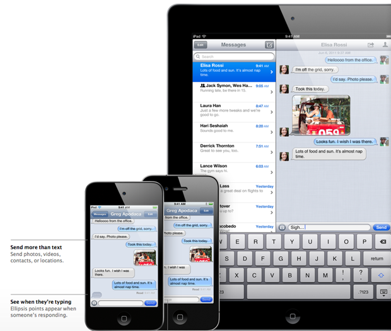Tap the camera icon on iPod touch

pos(94,303)
